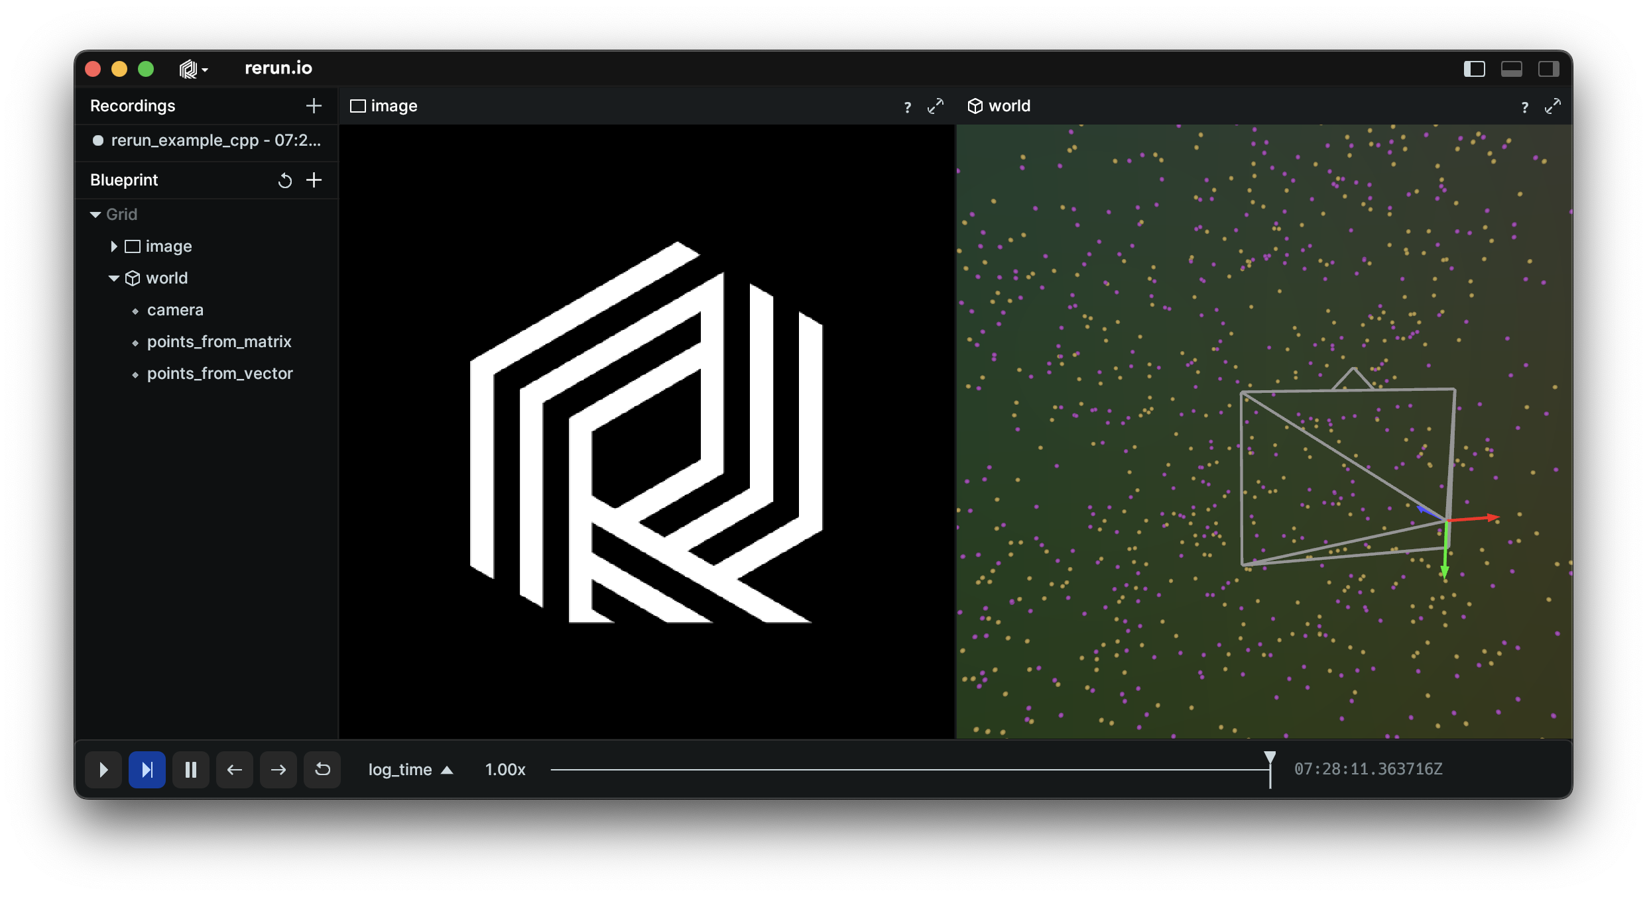The height and width of the screenshot is (897, 1647).
Task: Open the Rerun logo menu
Action: [x=193, y=69]
